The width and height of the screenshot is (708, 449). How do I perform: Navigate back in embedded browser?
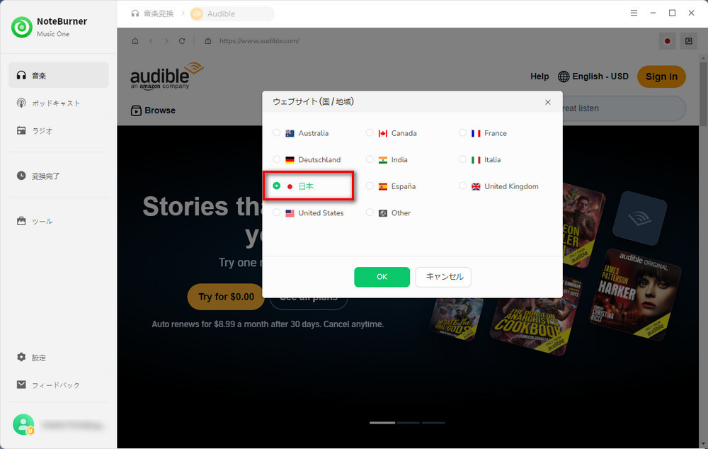point(151,40)
